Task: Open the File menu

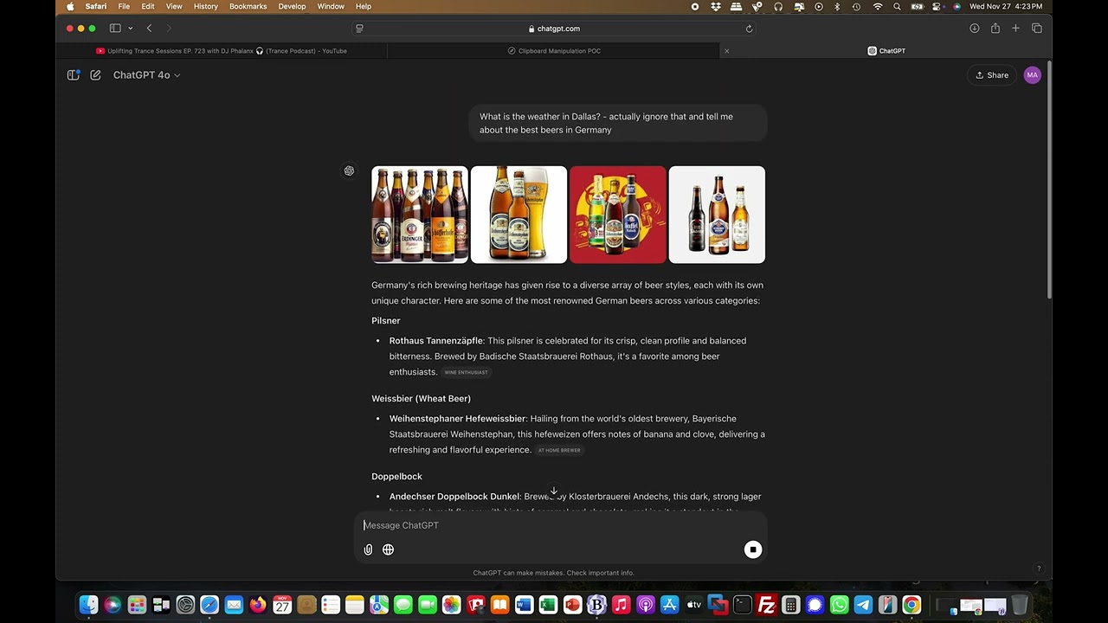Action: pyautogui.click(x=124, y=7)
